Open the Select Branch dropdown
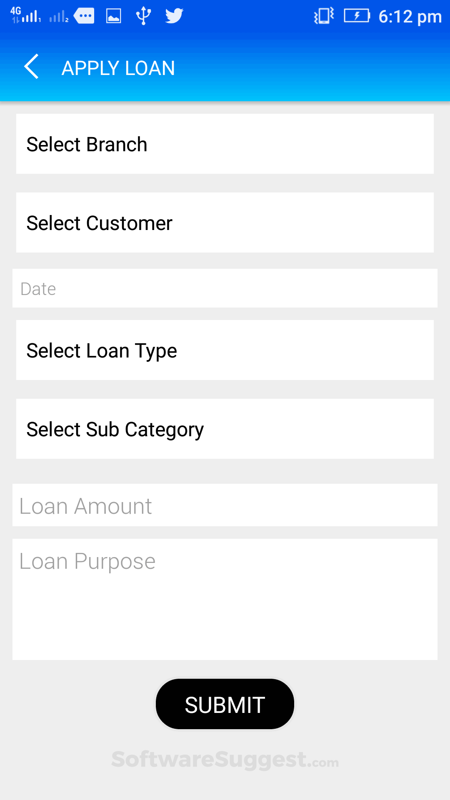450x800 pixels. point(225,144)
